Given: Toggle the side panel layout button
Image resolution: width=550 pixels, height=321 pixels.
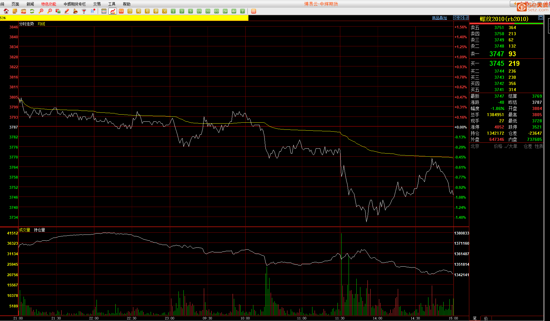Looking at the screenshot, I should tap(466, 18).
